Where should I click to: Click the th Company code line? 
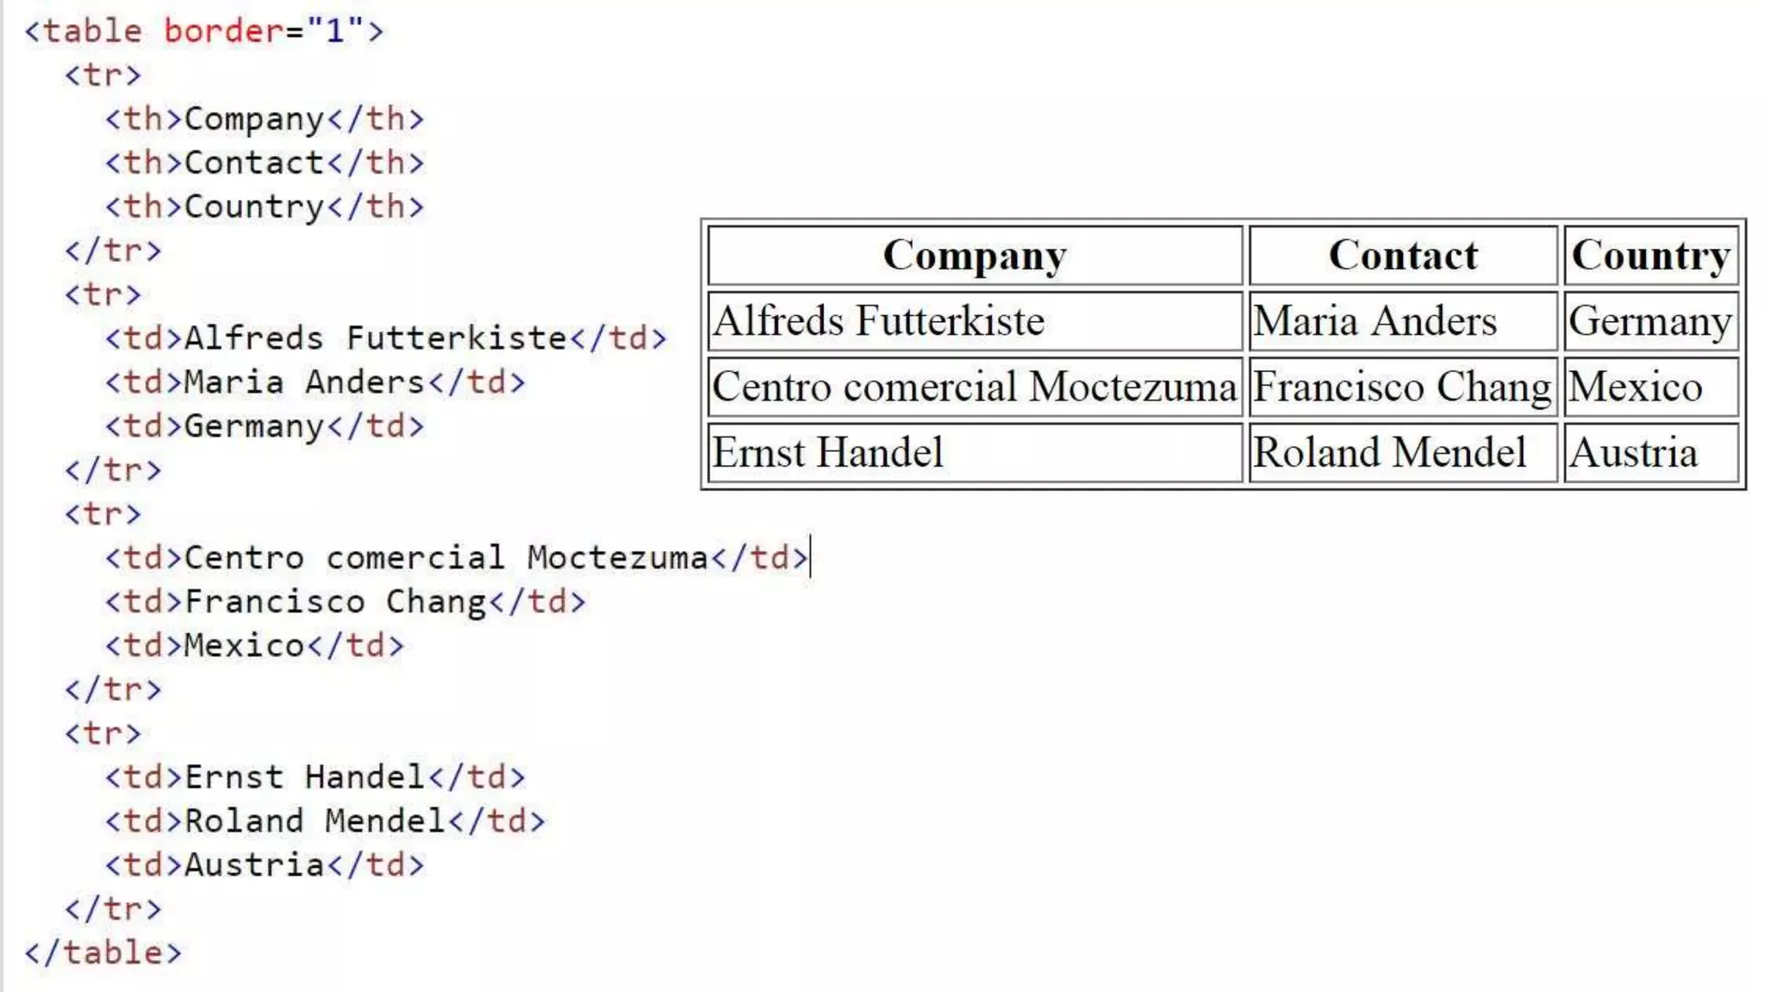tap(264, 119)
